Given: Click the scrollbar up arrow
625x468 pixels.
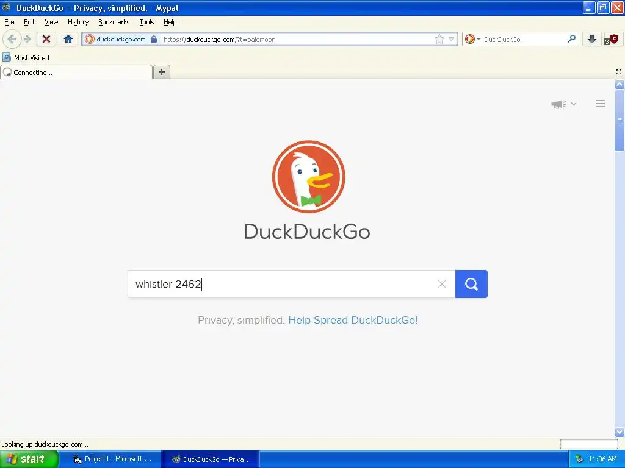Looking at the screenshot, I should pos(620,84).
